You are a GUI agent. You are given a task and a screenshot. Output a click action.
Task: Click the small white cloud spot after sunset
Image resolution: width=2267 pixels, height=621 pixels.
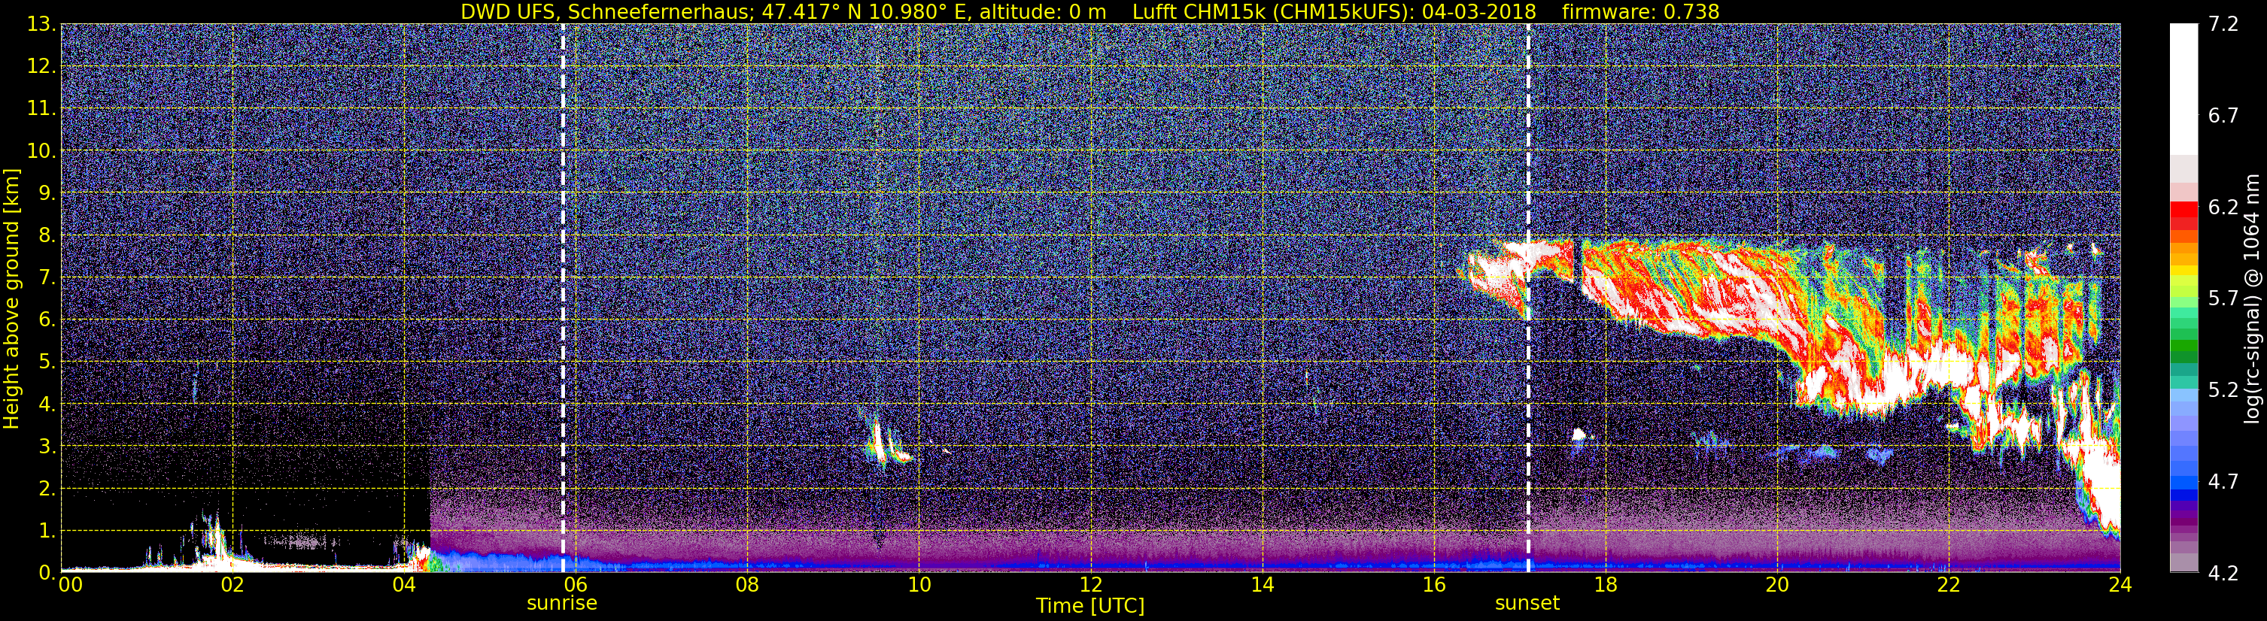click(1580, 434)
